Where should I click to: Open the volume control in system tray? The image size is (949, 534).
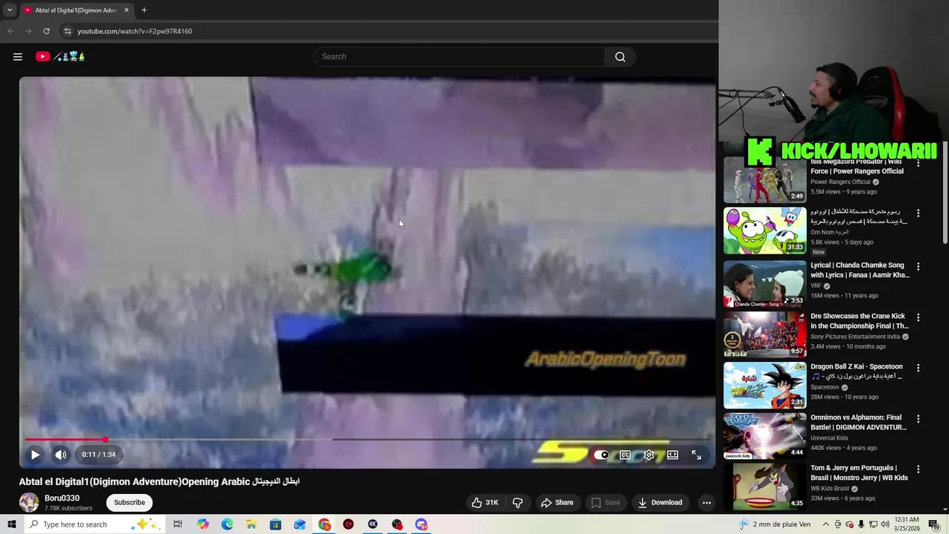click(884, 524)
